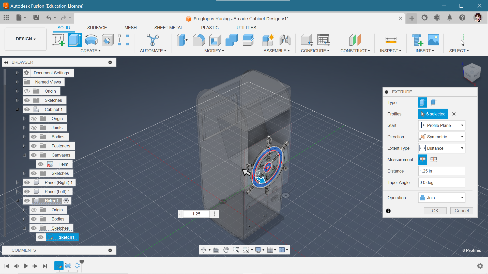Cancel the current Extrude operation
This screenshot has width=488, height=274.
pos(462,210)
